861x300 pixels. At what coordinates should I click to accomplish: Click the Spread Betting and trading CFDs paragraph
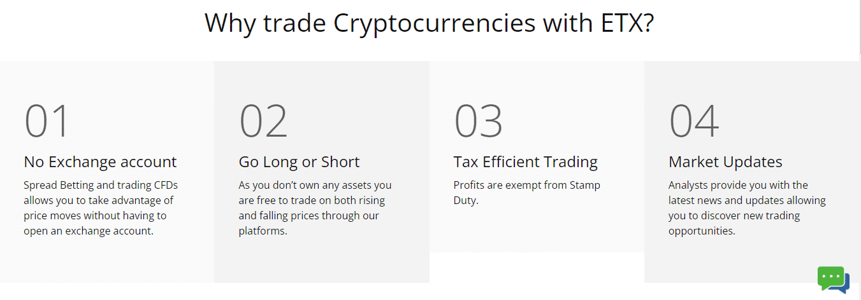101,208
